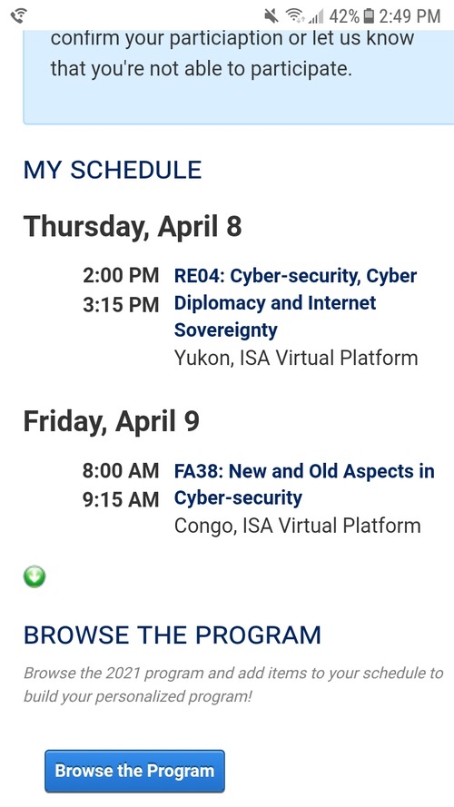Tap the green download arrow icon
The width and height of the screenshot is (454, 807).
35,577
